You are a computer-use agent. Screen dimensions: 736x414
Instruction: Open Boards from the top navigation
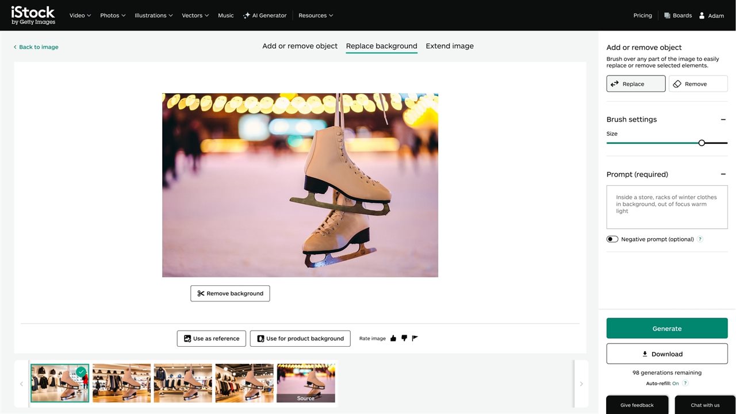pos(677,16)
